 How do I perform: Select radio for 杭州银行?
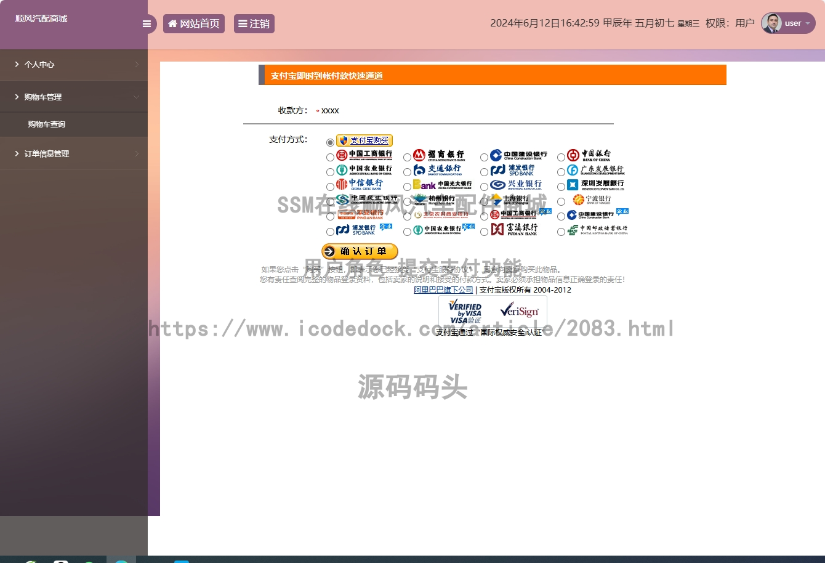[x=408, y=202]
